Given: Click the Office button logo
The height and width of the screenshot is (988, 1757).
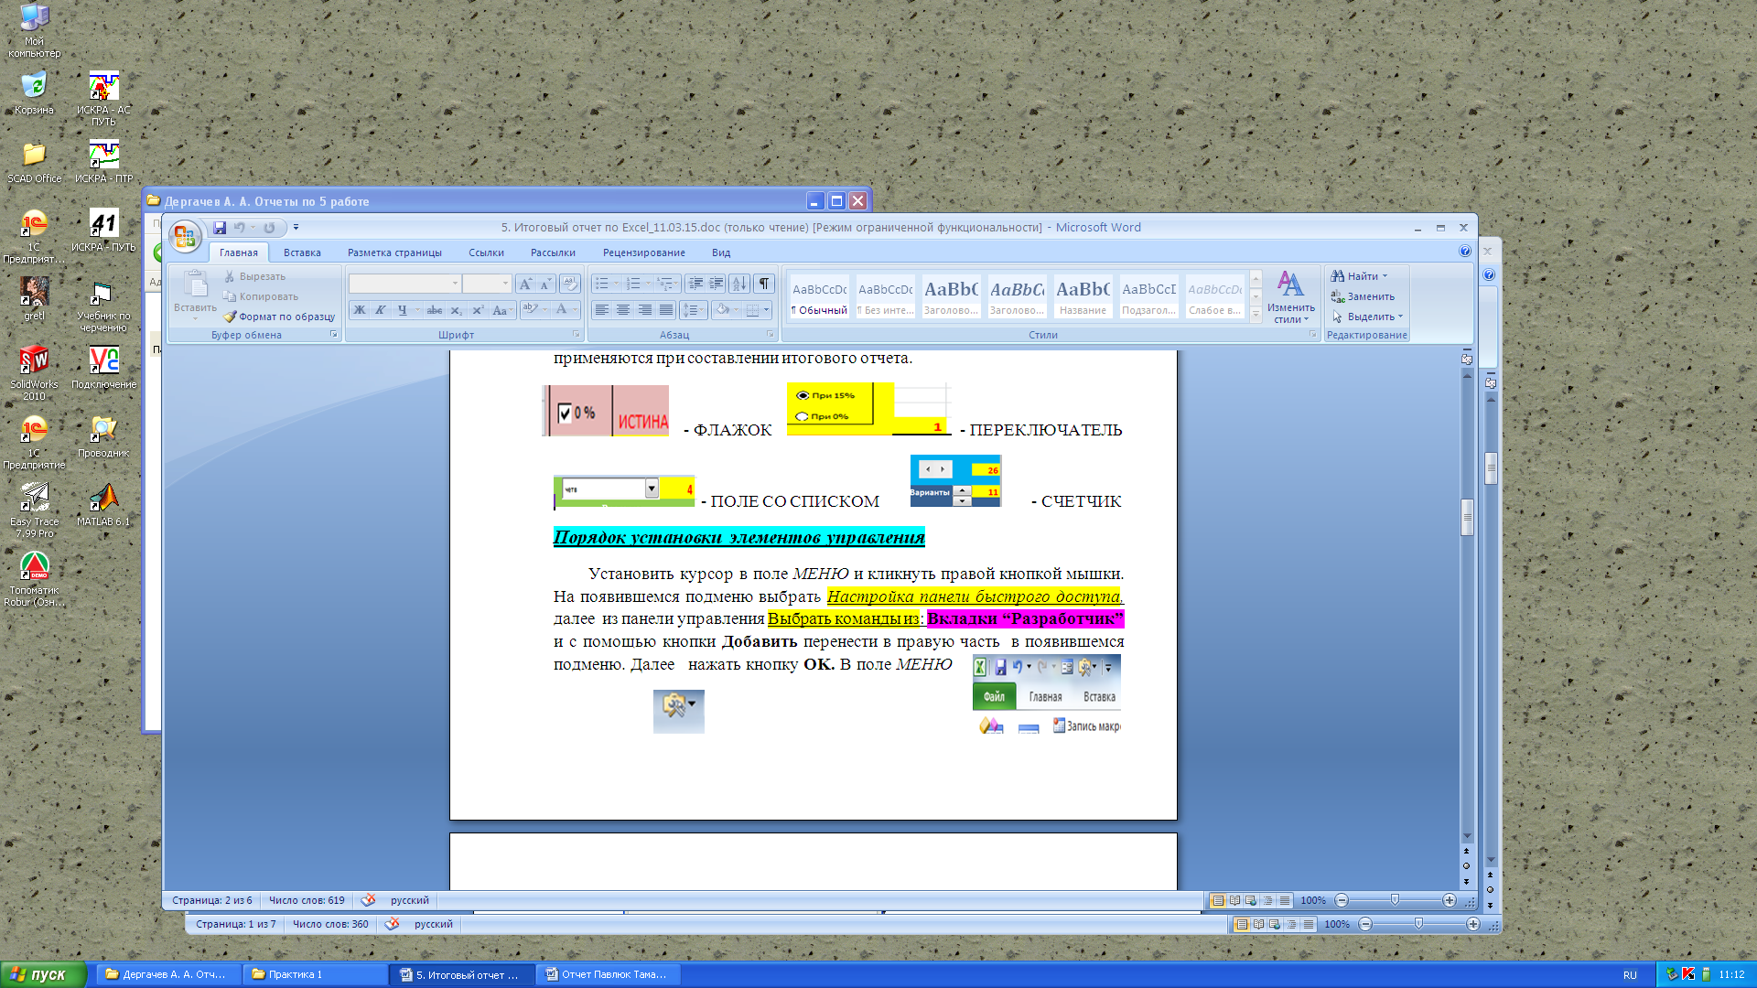Looking at the screenshot, I should click(184, 237).
